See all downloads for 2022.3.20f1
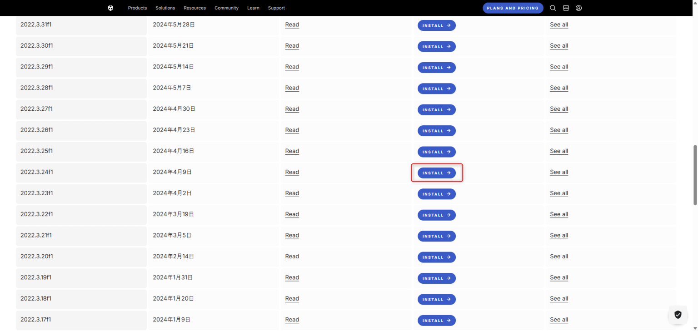This screenshot has width=698, height=331. tap(558, 257)
